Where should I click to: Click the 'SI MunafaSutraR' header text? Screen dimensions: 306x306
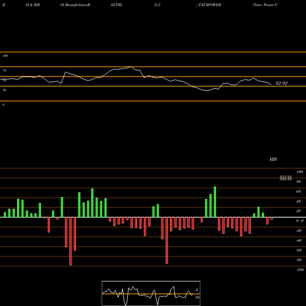pos(75,5)
